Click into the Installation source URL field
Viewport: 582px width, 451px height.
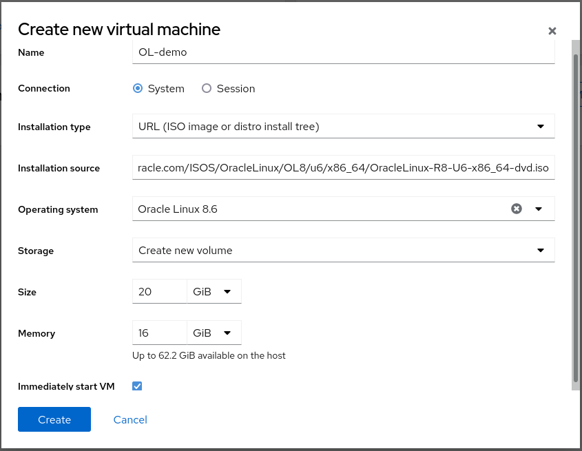[x=343, y=168]
